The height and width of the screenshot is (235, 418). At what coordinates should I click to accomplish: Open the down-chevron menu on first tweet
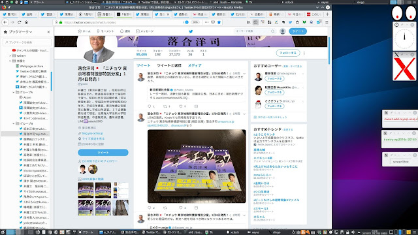pos(244,73)
